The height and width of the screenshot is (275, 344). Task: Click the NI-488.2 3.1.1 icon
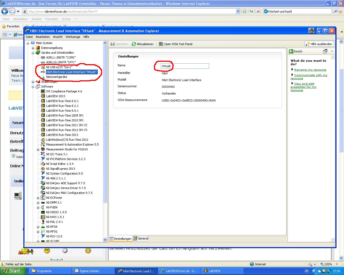[x=43, y=178]
